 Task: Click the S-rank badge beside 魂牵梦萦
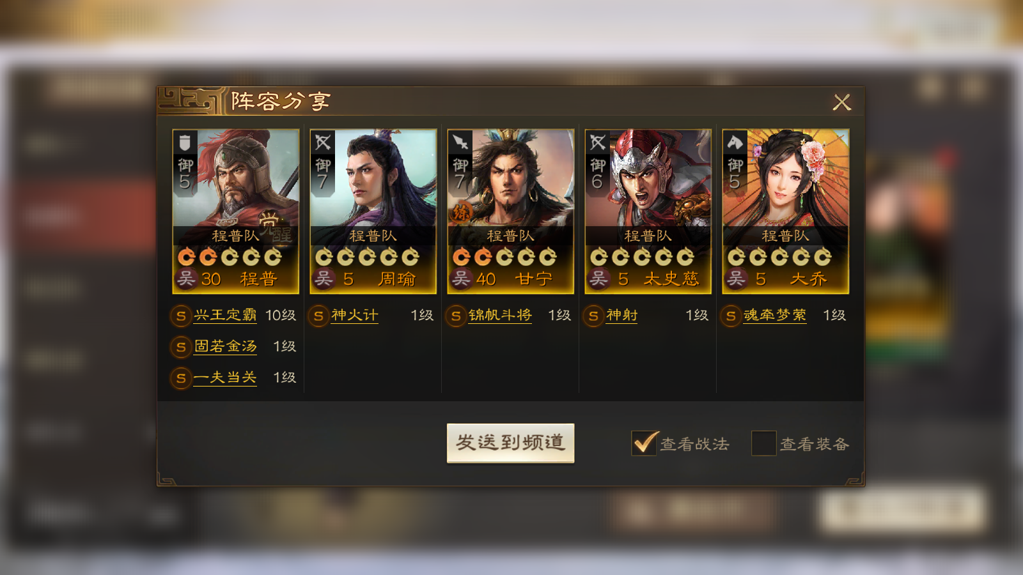(x=731, y=316)
